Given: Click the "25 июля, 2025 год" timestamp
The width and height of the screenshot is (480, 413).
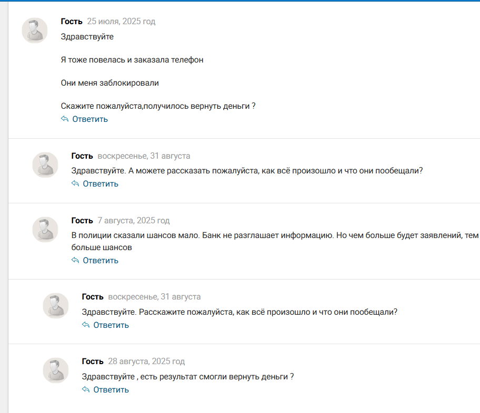Looking at the screenshot, I should click(121, 22).
